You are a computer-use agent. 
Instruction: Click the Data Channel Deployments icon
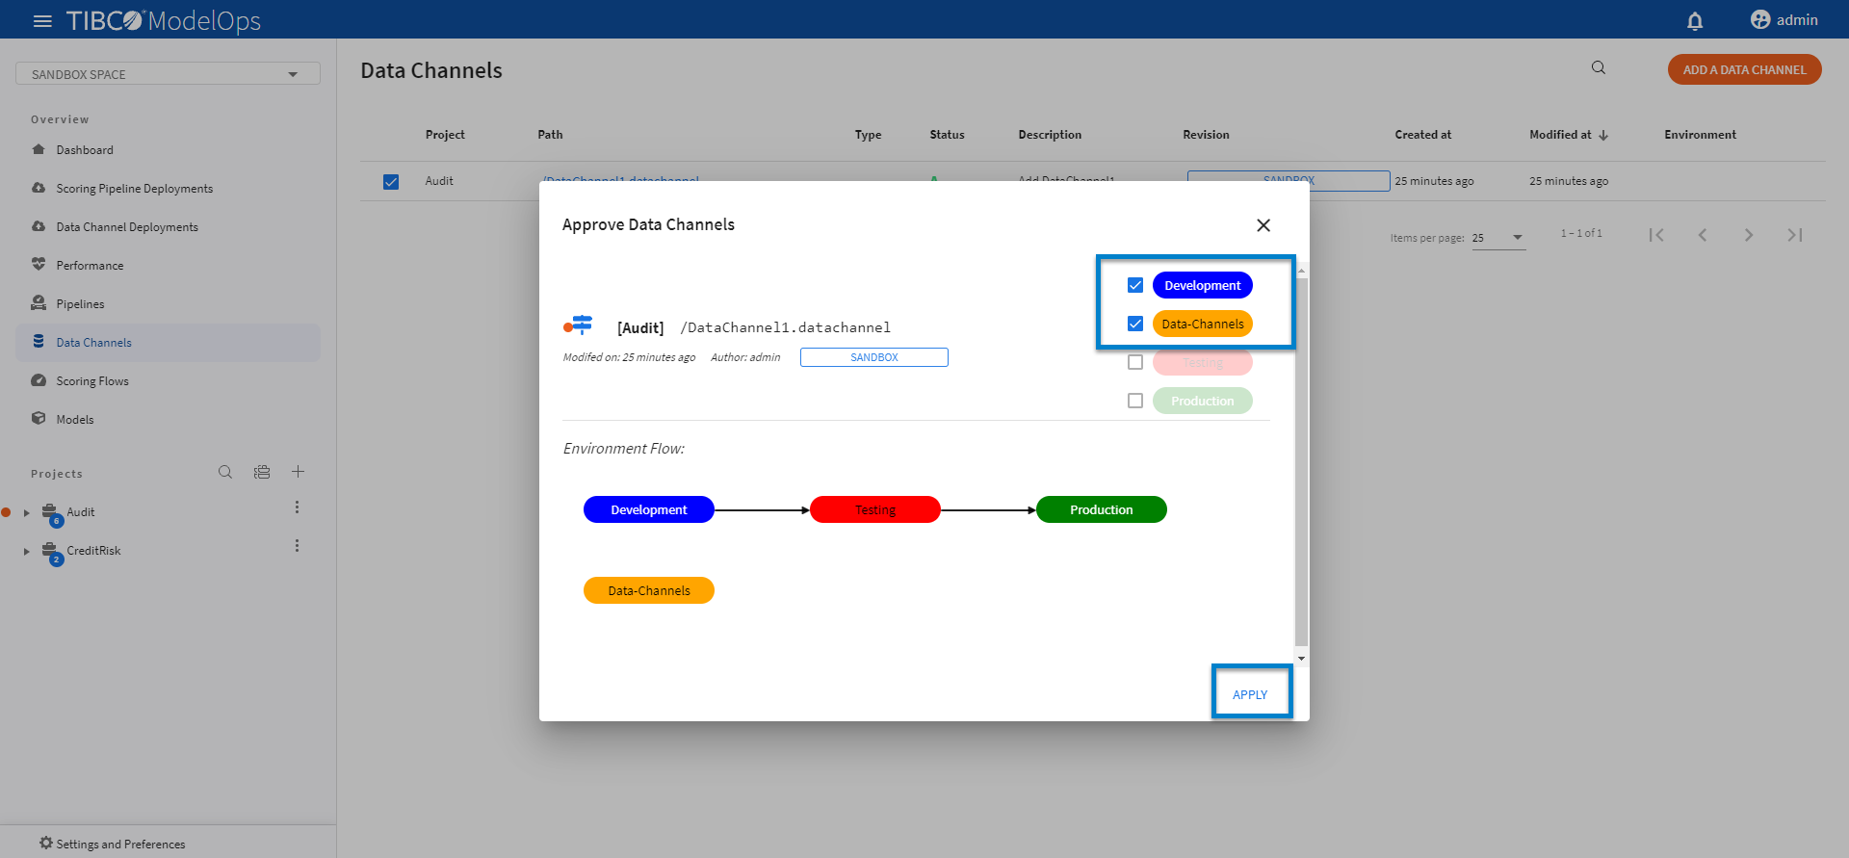[x=39, y=226]
